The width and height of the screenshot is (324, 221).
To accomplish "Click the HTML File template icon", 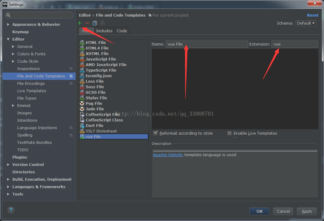I will [82, 42].
